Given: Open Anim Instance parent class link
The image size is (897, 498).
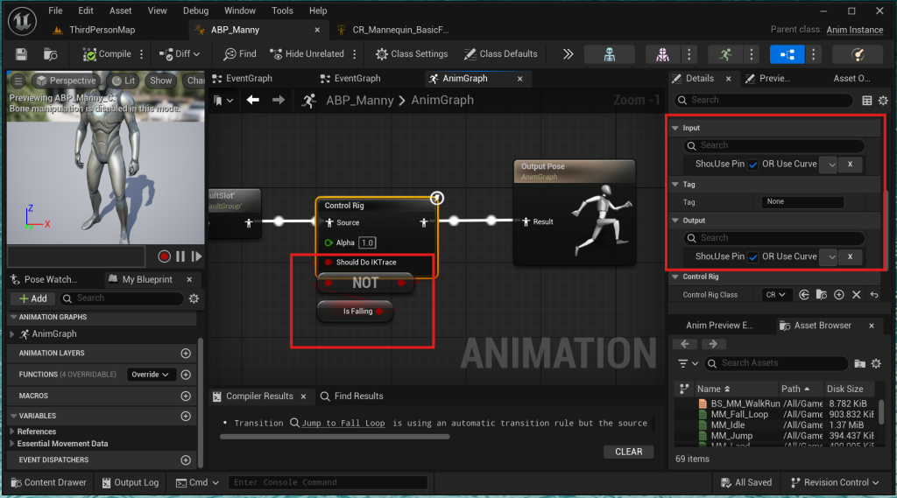Looking at the screenshot, I should pyautogui.click(x=855, y=30).
